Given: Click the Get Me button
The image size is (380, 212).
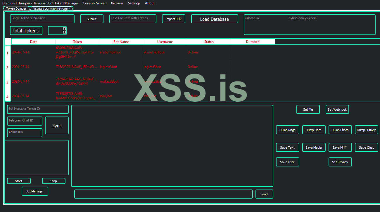Looking at the screenshot, I should click(x=308, y=110).
